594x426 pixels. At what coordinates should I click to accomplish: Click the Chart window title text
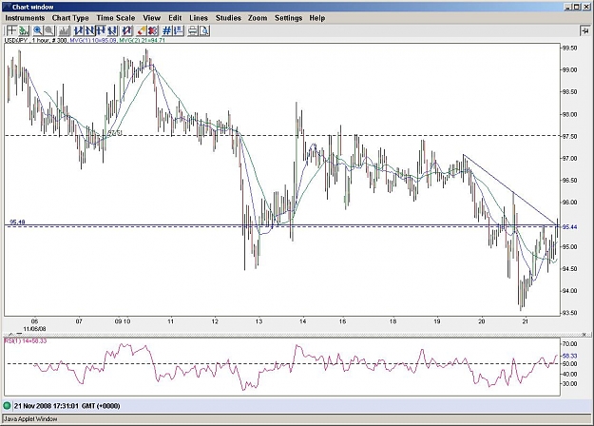(33, 7)
